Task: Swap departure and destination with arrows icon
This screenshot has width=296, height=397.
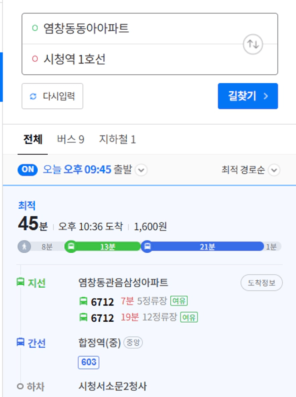Action: click(253, 44)
